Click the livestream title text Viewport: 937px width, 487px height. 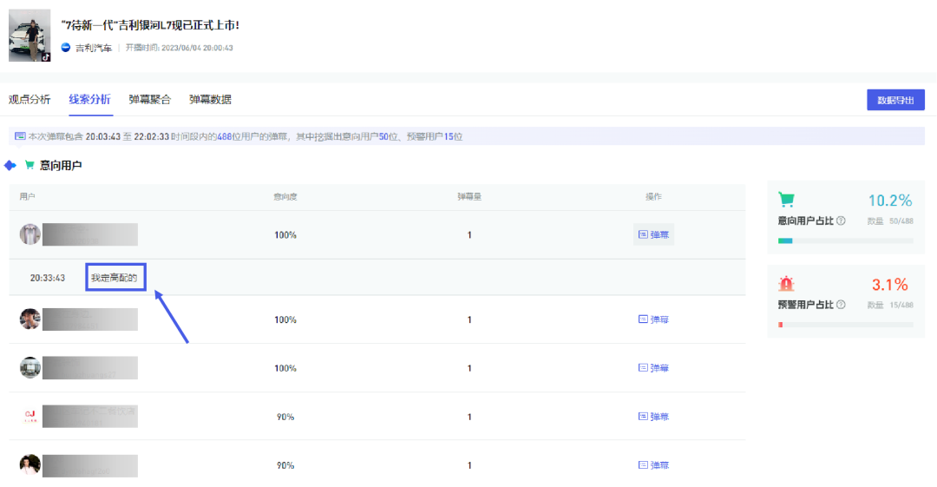[x=150, y=25]
